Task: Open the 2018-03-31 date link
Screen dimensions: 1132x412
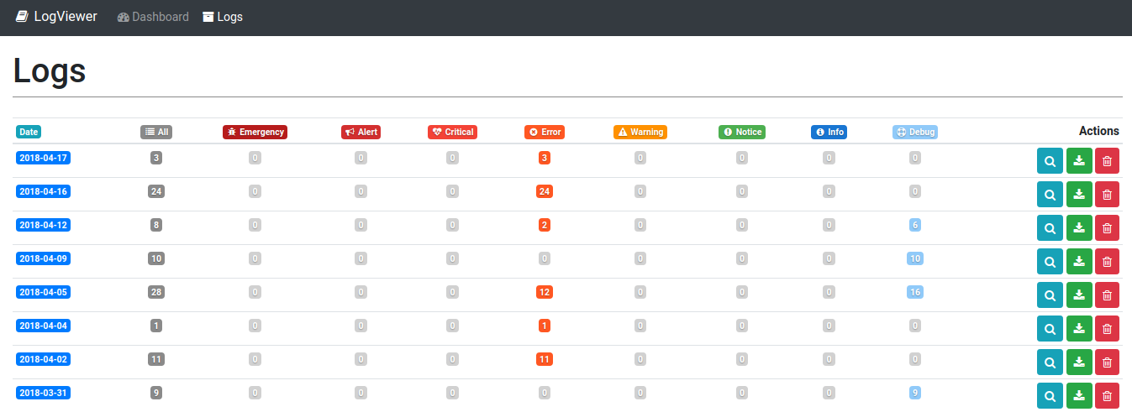Action: tap(43, 393)
